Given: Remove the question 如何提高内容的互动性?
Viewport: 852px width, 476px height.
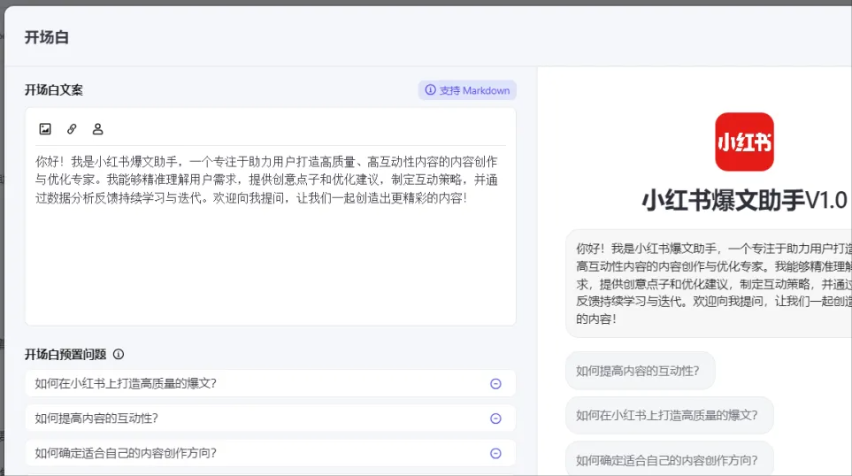Looking at the screenshot, I should [x=495, y=418].
